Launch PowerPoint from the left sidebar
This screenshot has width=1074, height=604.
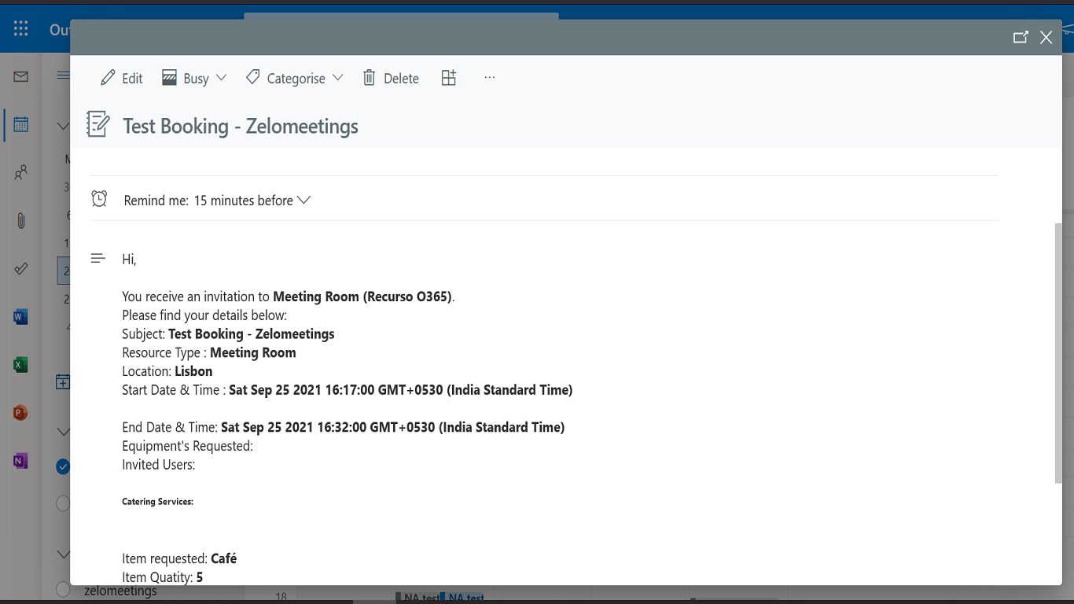click(x=21, y=413)
